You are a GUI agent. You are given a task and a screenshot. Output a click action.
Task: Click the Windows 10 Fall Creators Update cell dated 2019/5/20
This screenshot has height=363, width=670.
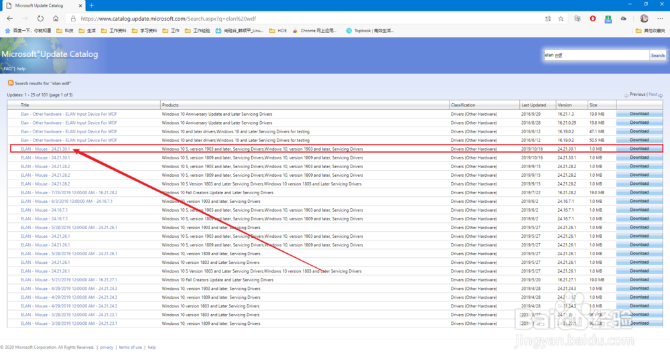click(218, 280)
